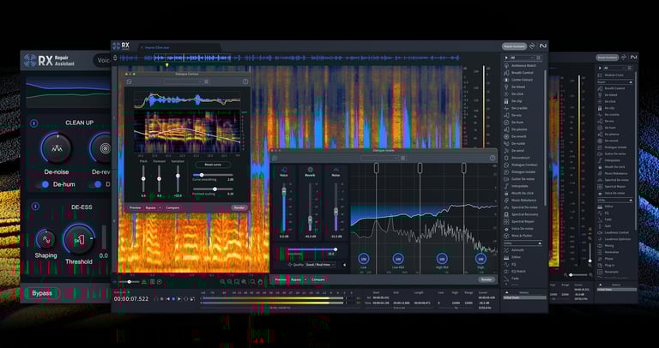The image size is (659, 348).
Task: Click Compare in Dialogue Contour window
Action: [172, 207]
